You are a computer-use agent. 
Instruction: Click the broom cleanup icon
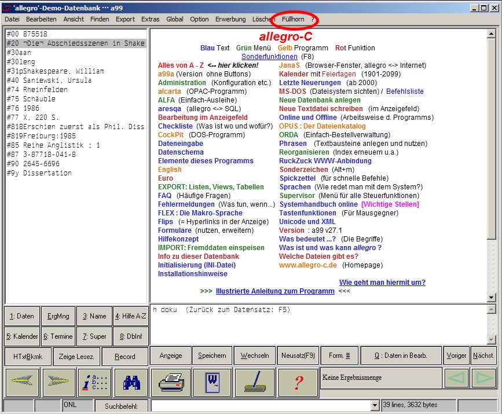pos(255,382)
